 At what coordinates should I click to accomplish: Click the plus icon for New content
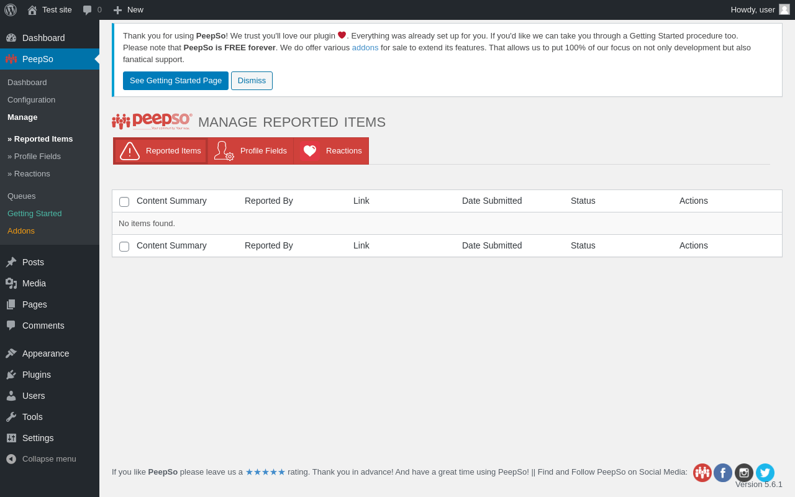pos(117,10)
